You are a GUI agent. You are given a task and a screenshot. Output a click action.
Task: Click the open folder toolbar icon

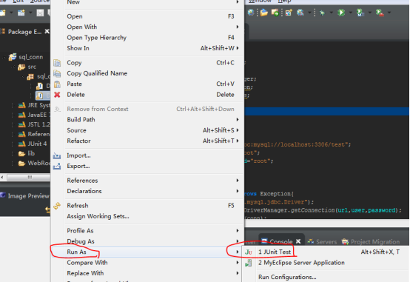point(263,13)
